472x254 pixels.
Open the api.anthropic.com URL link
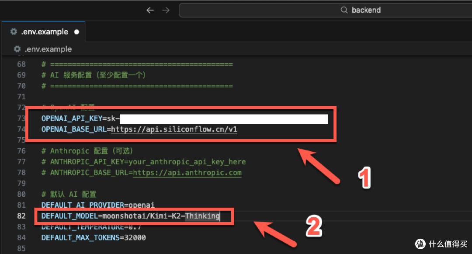(x=187, y=173)
